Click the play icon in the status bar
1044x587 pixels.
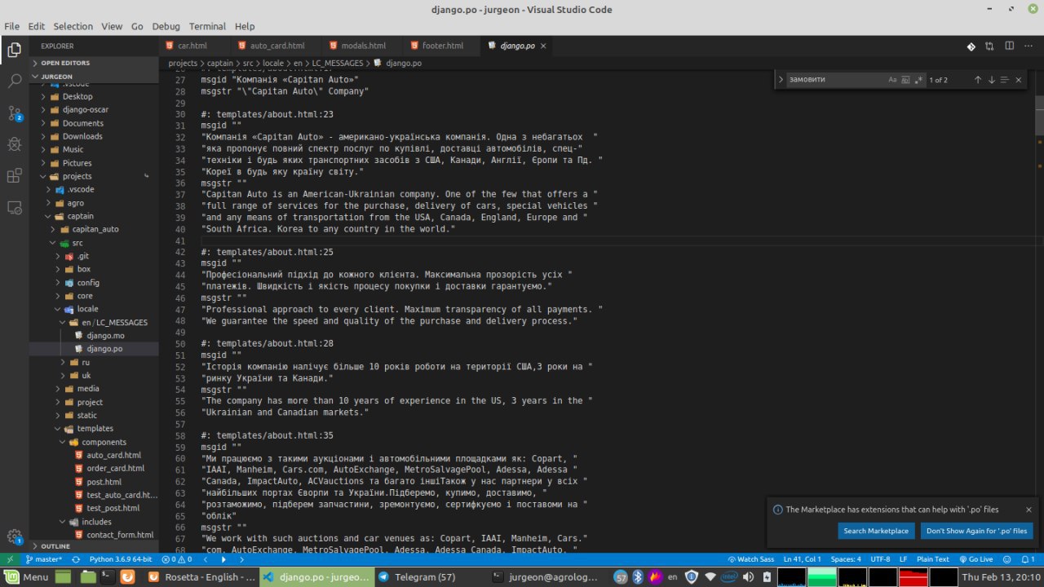(223, 559)
